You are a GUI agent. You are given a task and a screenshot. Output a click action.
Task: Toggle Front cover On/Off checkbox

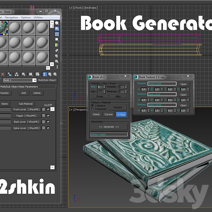48,109
